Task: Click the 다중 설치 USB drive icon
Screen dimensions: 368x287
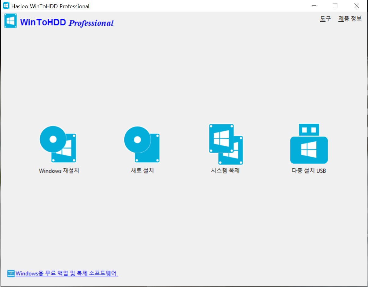Action: [x=309, y=143]
